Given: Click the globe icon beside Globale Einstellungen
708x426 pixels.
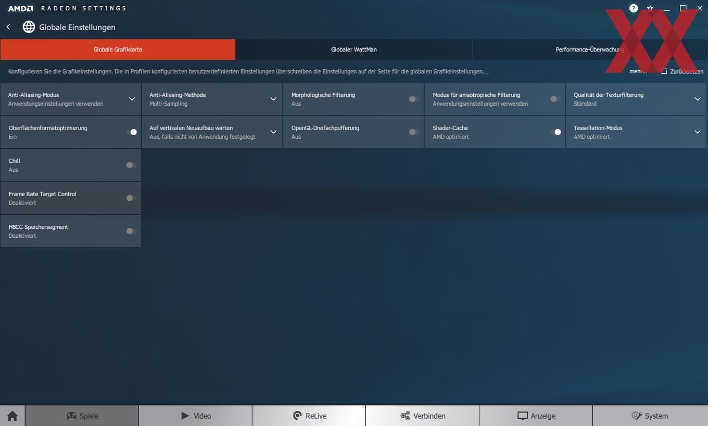Looking at the screenshot, I should click(x=29, y=27).
